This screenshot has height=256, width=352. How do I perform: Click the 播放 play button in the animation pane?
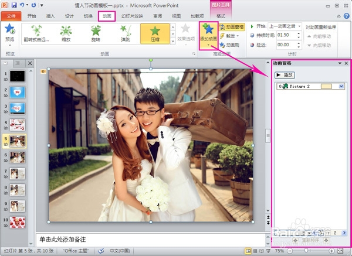point(285,75)
